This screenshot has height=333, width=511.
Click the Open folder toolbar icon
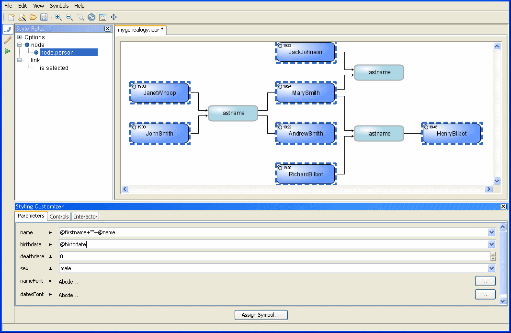tap(33, 17)
